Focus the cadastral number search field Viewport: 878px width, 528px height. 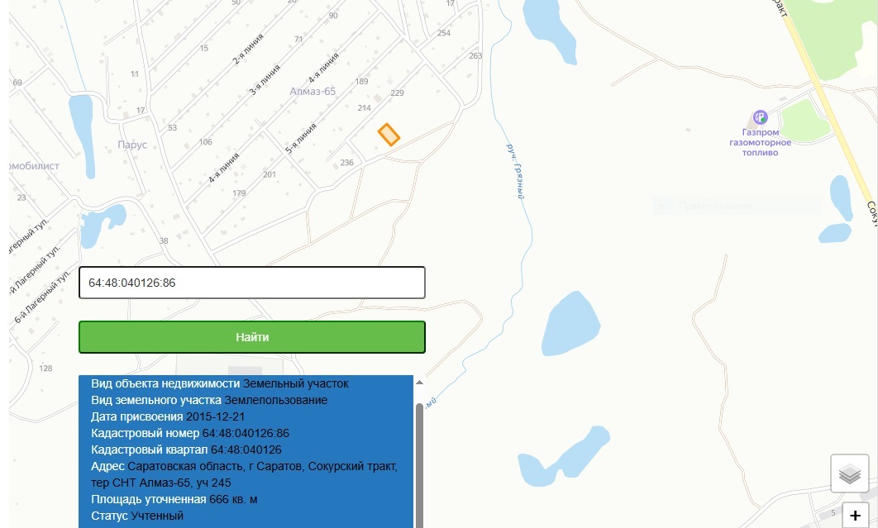(x=251, y=283)
